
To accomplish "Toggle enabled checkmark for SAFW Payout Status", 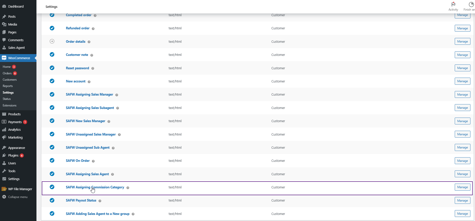I will 52,200.
